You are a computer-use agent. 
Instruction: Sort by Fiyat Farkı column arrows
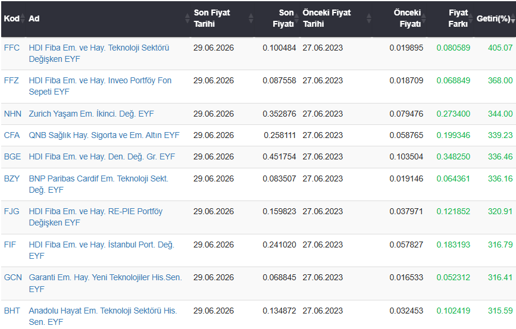pos(471,18)
